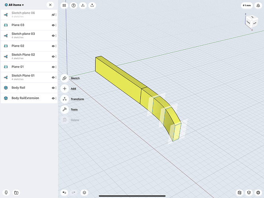This screenshot has height=198, width=264.
Task: Click the orientation view cube
Action: point(252,22)
